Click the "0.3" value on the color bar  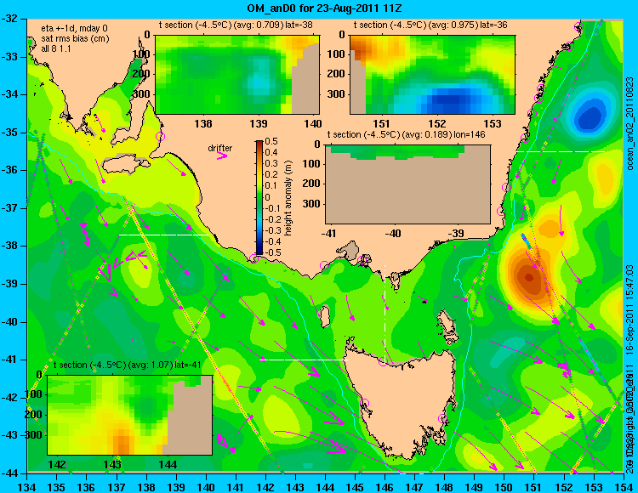click(271, 163)
